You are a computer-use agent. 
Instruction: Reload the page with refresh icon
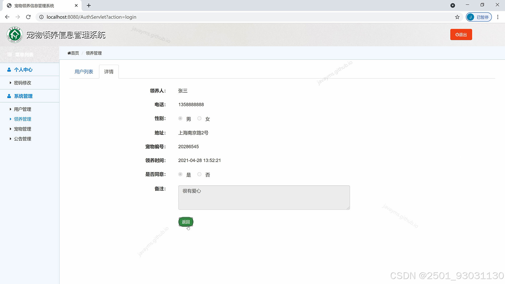pos(28,17)
